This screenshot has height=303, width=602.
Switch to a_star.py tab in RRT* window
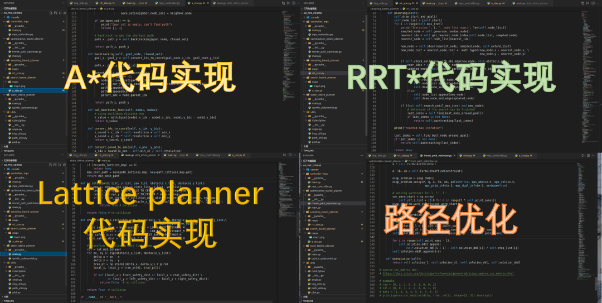click(497, 3)
